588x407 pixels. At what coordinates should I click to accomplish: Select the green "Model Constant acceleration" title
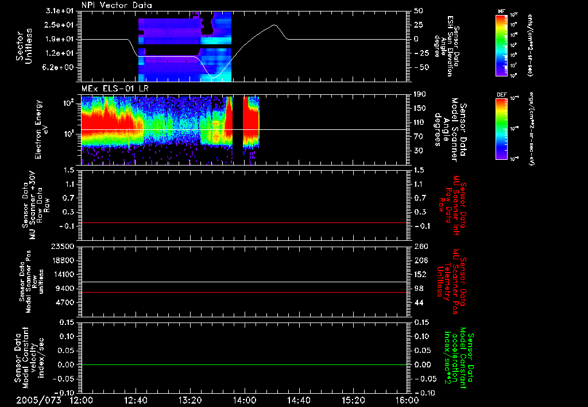459,358
